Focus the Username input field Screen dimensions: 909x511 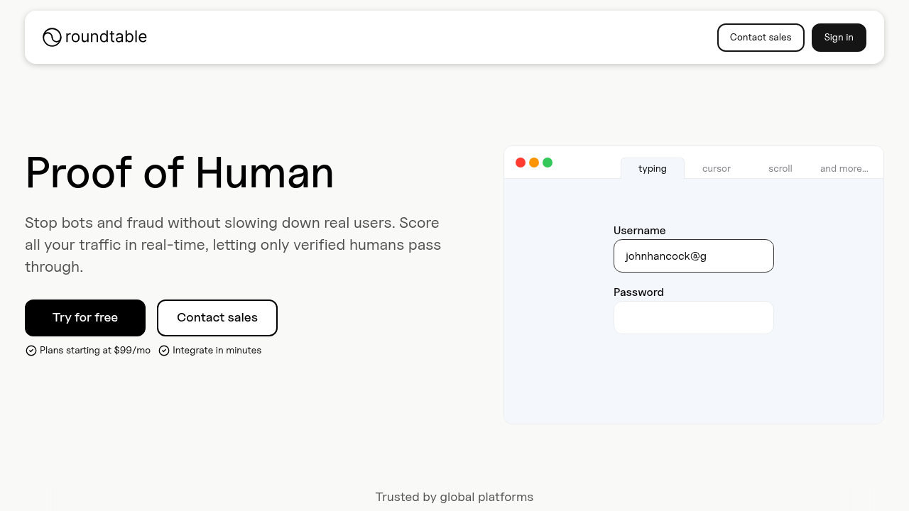693,256
